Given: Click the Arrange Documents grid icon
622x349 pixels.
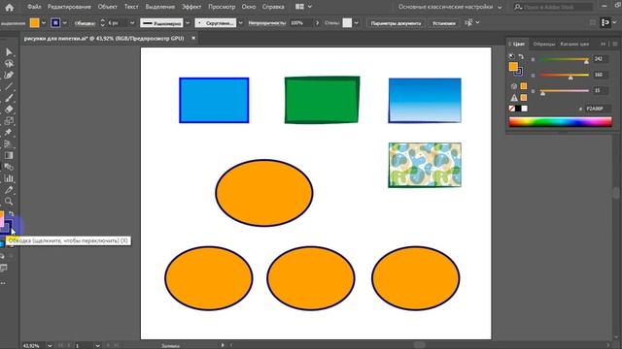Looking at the screenshot, I should coord(300,7).
